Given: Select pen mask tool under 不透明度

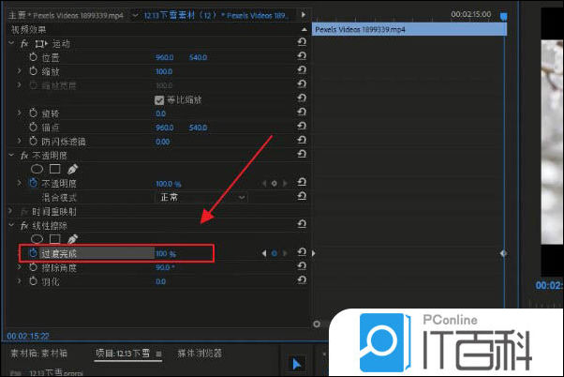Looking at the screenshot, I should [x=72, y=169].
